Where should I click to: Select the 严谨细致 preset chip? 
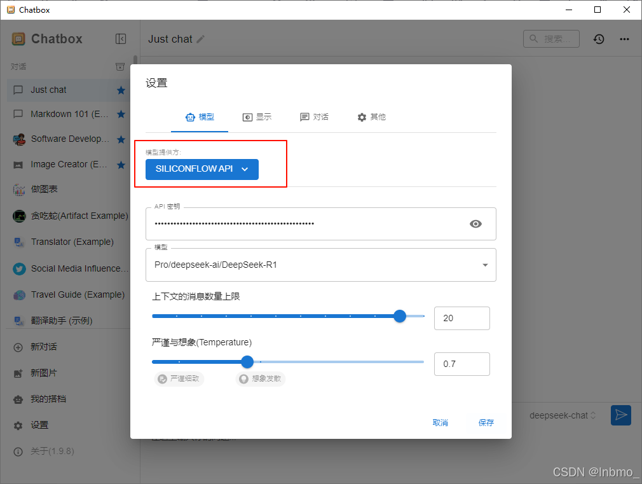(x=179, y=378)
